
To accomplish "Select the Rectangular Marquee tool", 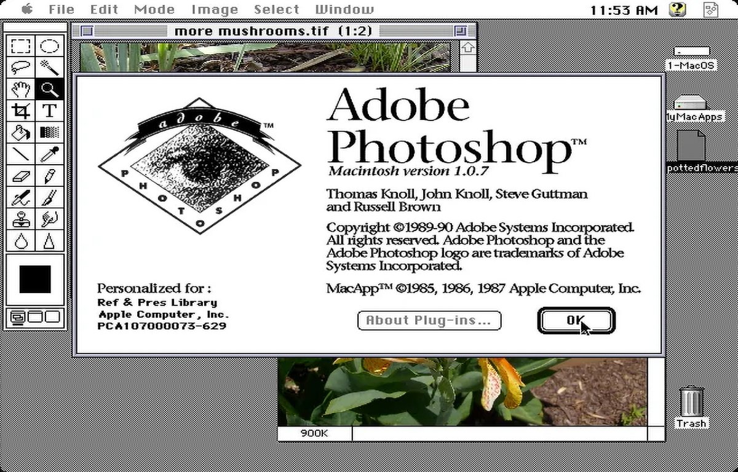I will coord(21,46).
